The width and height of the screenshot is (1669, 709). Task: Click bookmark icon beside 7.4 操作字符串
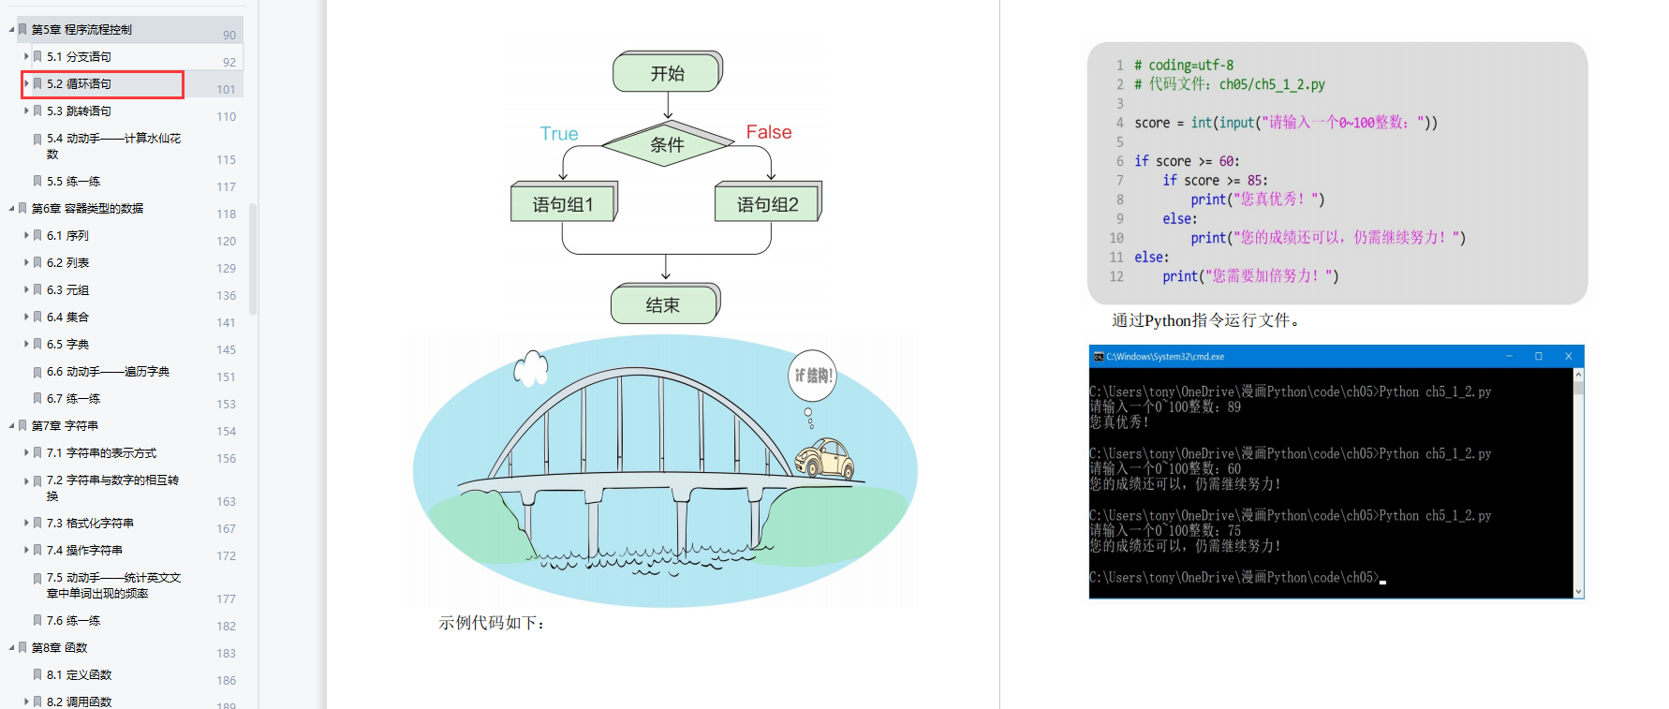pyautogui.click(x=37, y=550)
